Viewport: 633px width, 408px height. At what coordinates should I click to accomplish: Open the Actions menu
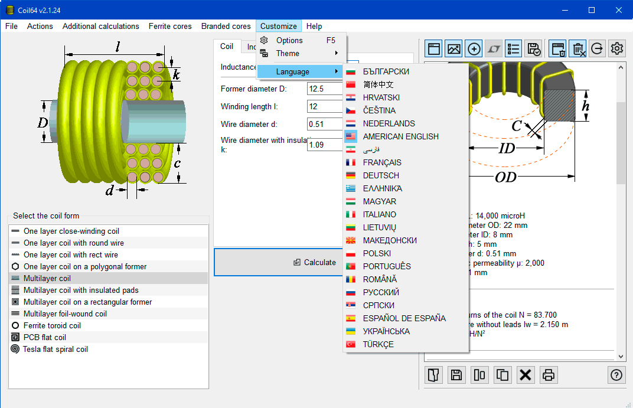[x=40, y=26]
